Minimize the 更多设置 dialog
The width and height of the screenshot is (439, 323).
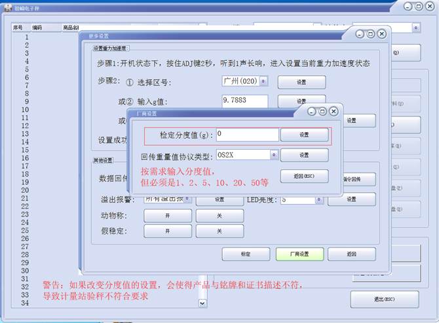360,35
